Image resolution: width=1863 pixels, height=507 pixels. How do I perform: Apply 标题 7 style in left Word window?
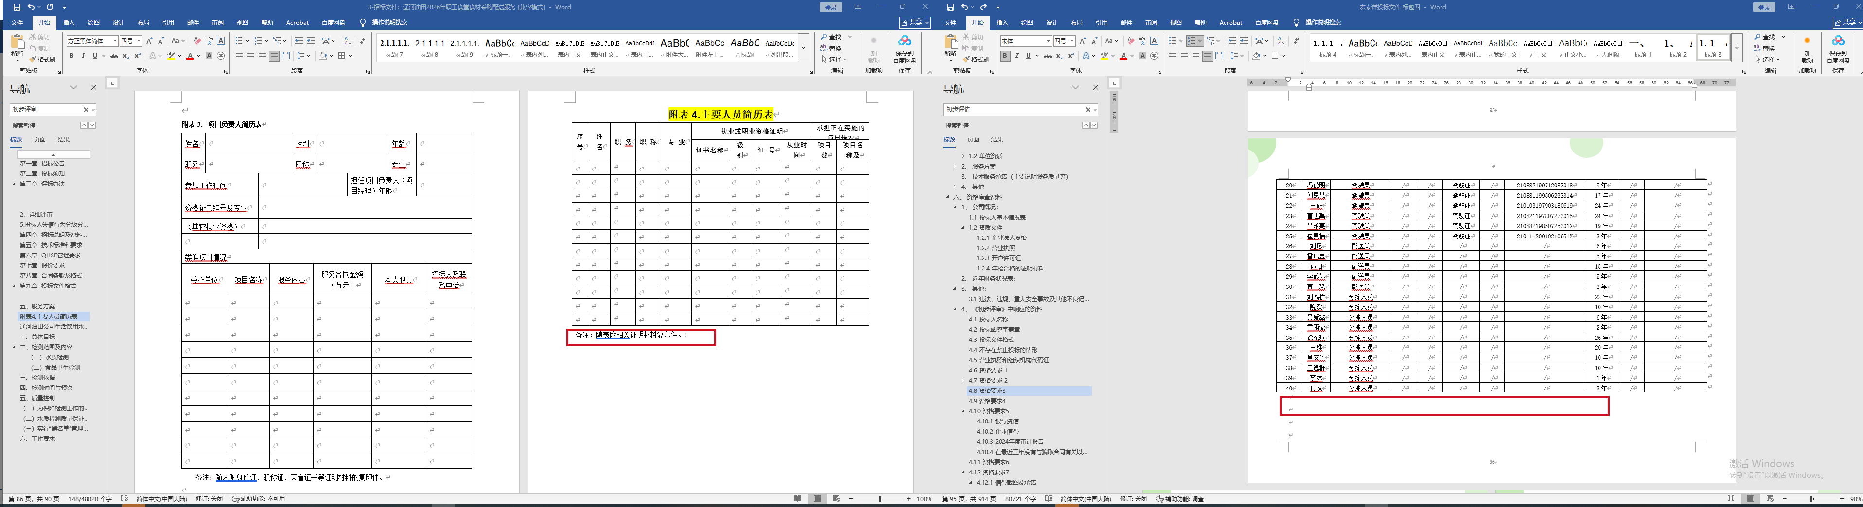395,48
